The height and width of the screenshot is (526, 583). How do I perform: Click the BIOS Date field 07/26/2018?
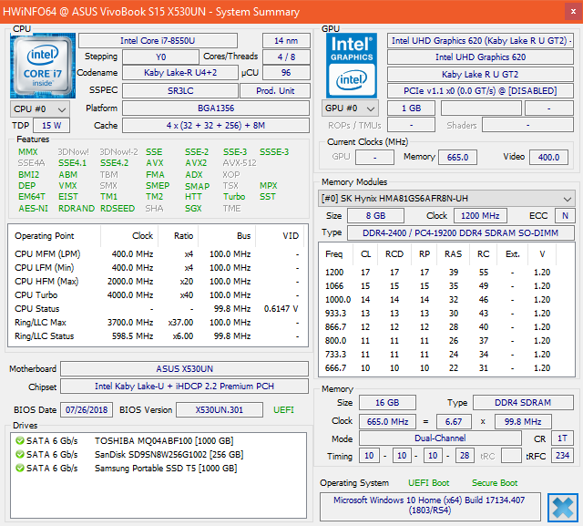click(87, 410)
